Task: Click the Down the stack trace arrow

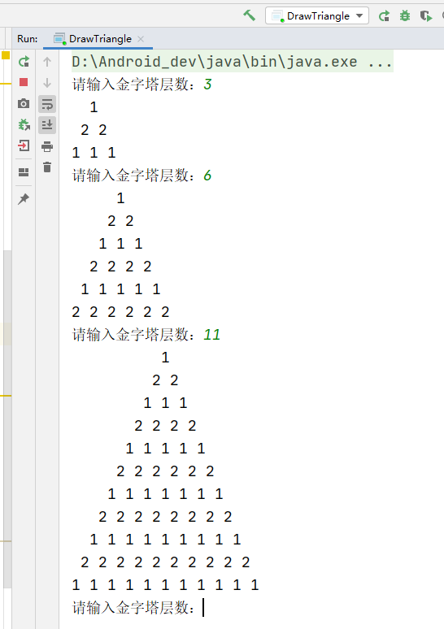Action: coord(47,83)
